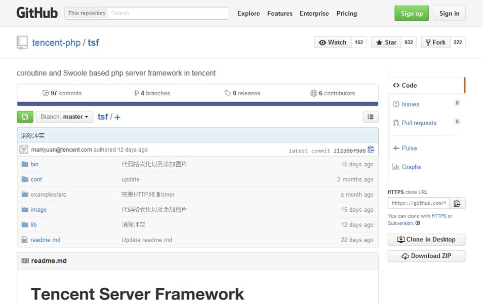This screenshot has width=483, height=304.
Task: Click the GitHub logo
Action: (37, 13)
